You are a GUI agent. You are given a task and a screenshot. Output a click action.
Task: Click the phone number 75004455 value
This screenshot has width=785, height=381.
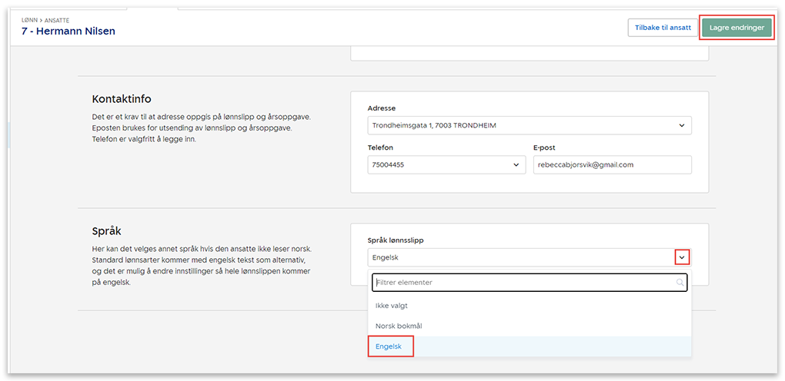[389, 164]
